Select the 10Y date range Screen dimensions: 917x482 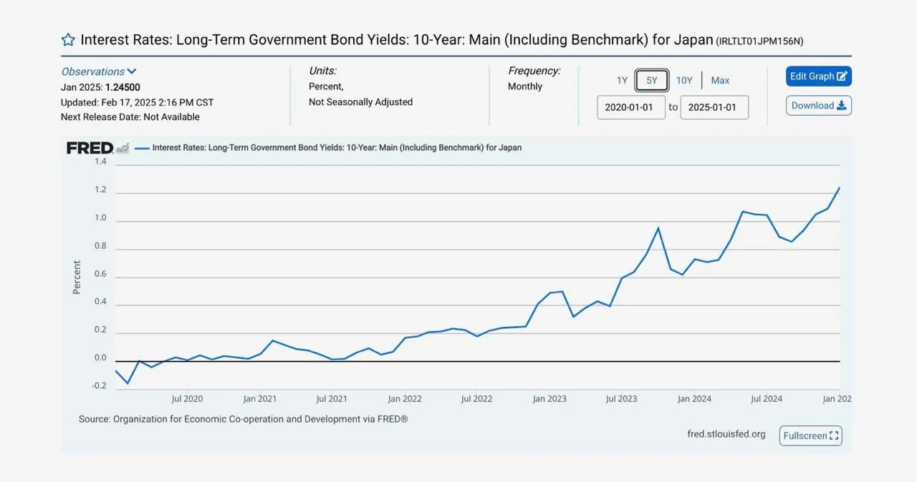coord(684,80)
